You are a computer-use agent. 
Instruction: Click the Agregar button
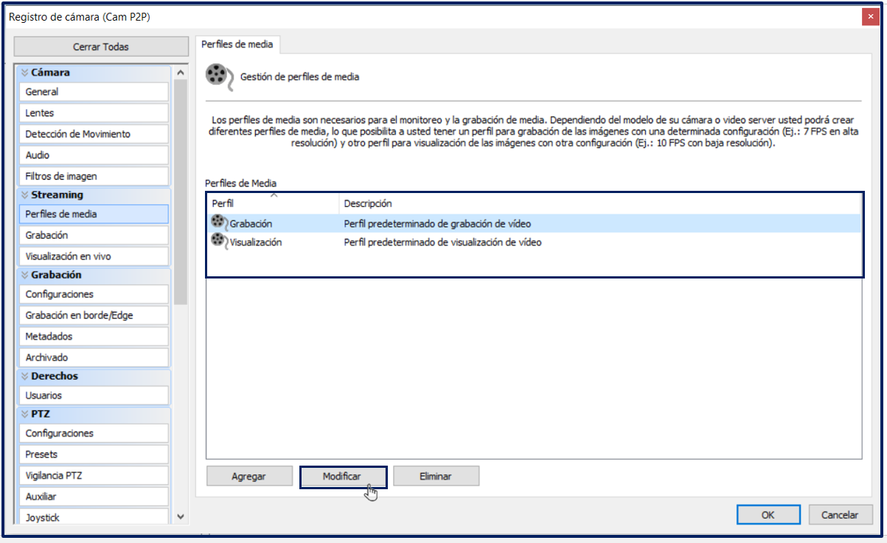249,477
